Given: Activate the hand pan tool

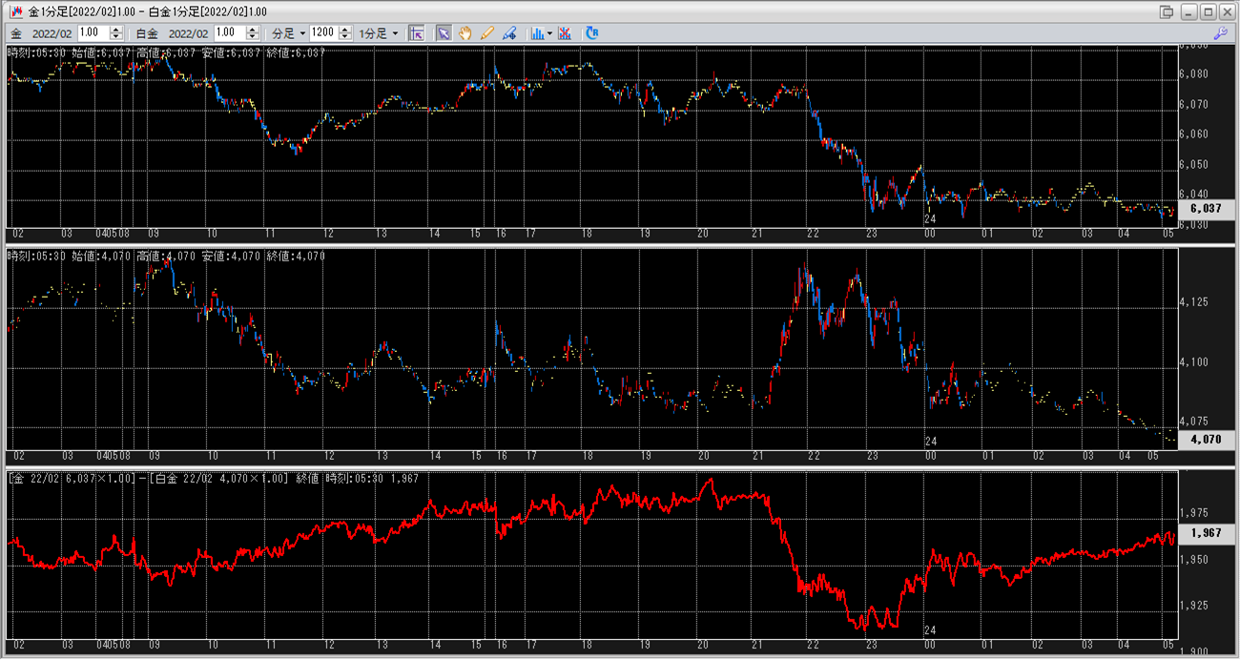Looking at the screenshot, I should (x=465, y=32).
